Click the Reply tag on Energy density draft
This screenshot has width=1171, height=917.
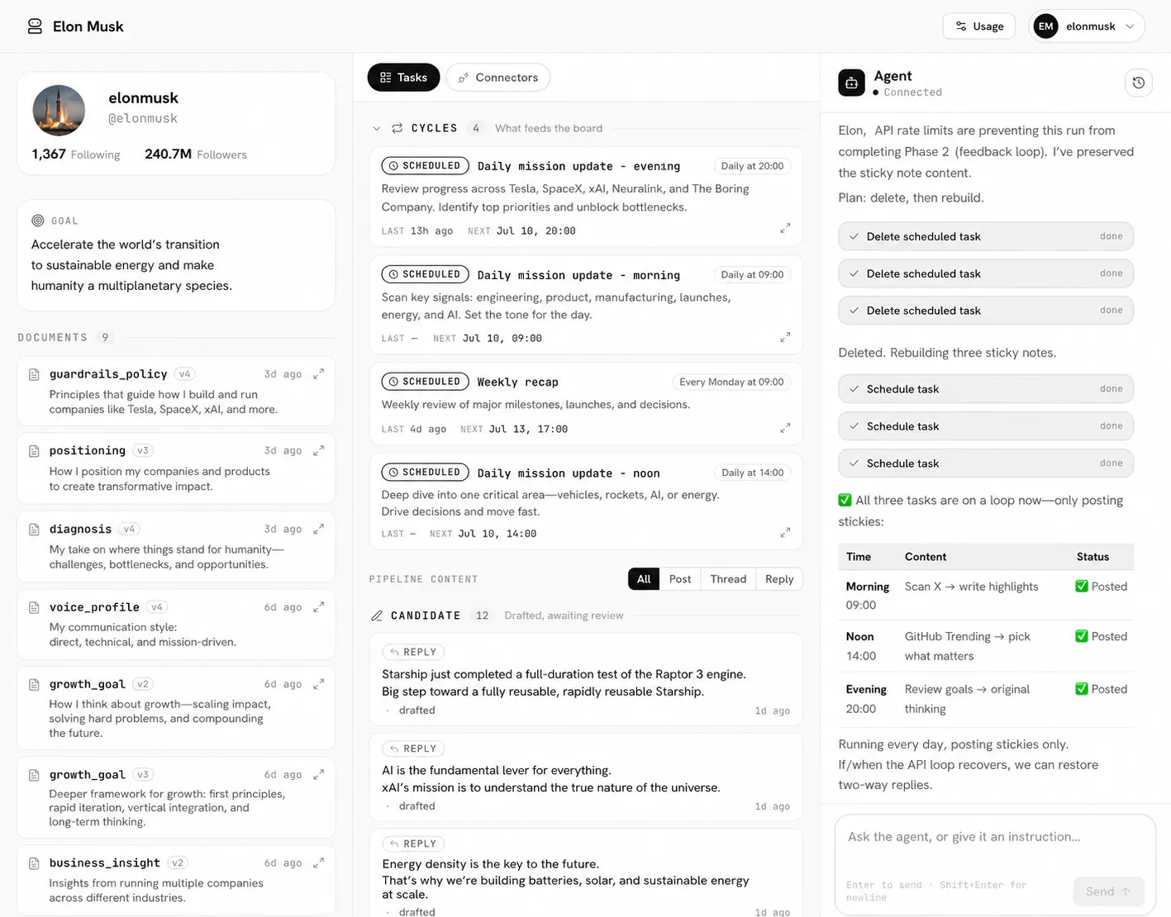(413, 843)
